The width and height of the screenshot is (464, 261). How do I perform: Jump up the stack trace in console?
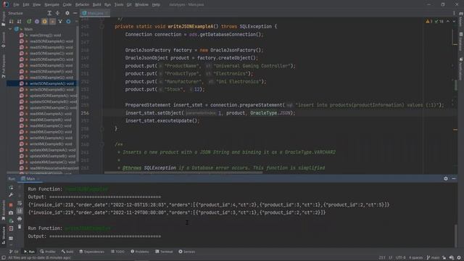point(20,187)
